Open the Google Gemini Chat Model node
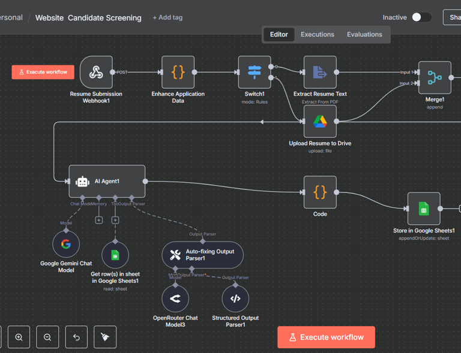This screenshot has width=461, height=353. click(x=66, y=244)
